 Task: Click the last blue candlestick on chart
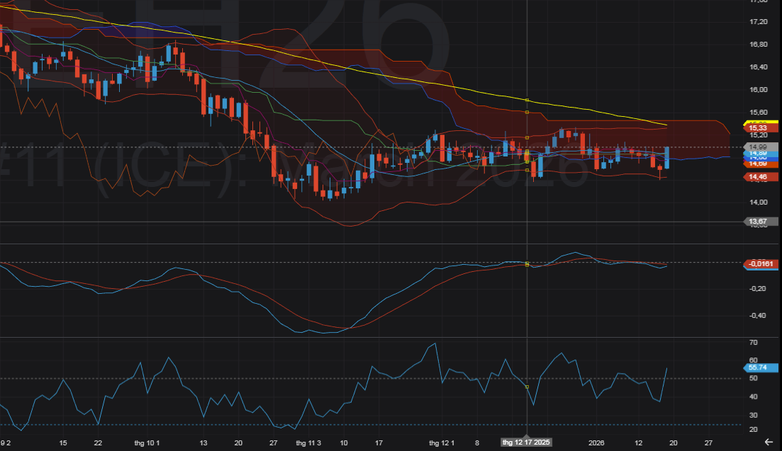[667, 157]
